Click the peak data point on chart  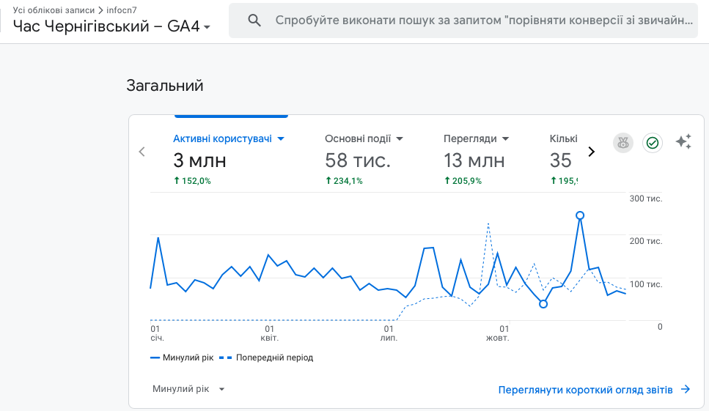[x=580, y=215]
